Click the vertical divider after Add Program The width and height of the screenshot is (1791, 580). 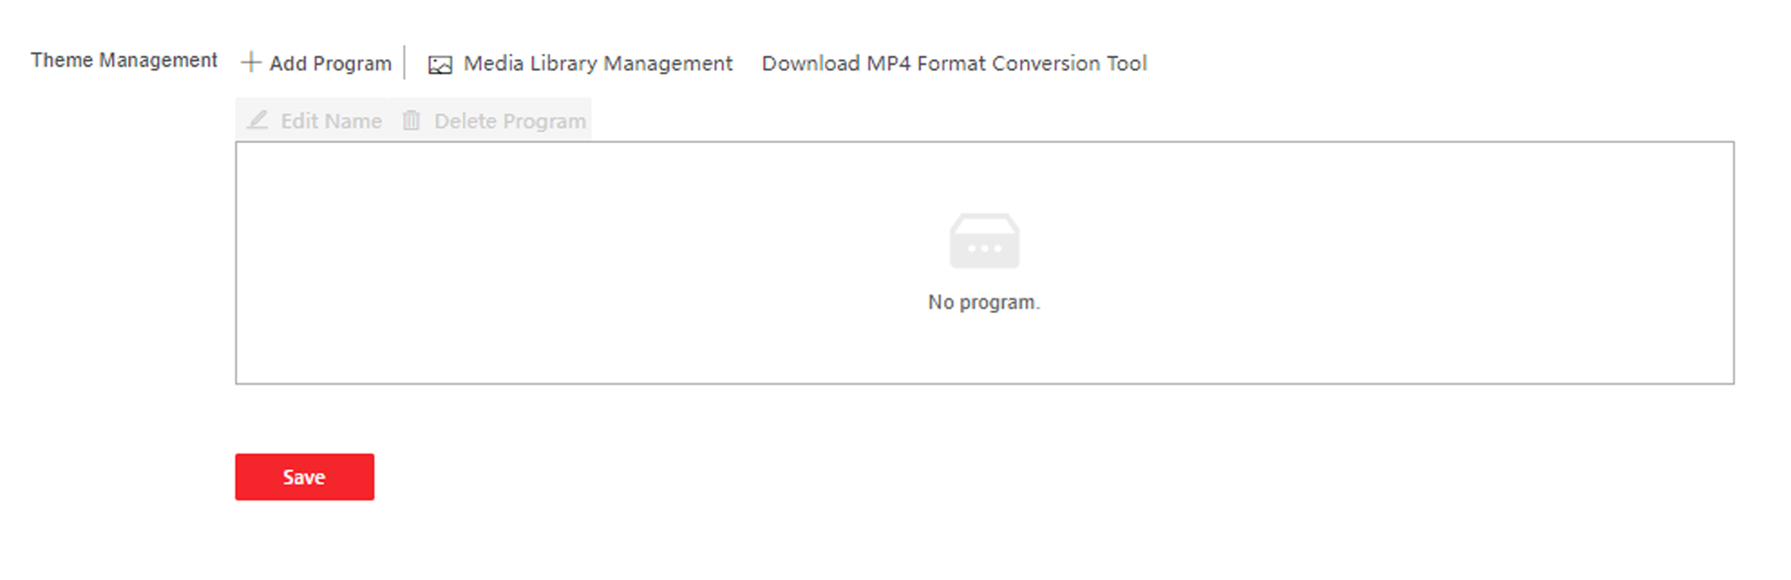point(405,62)
